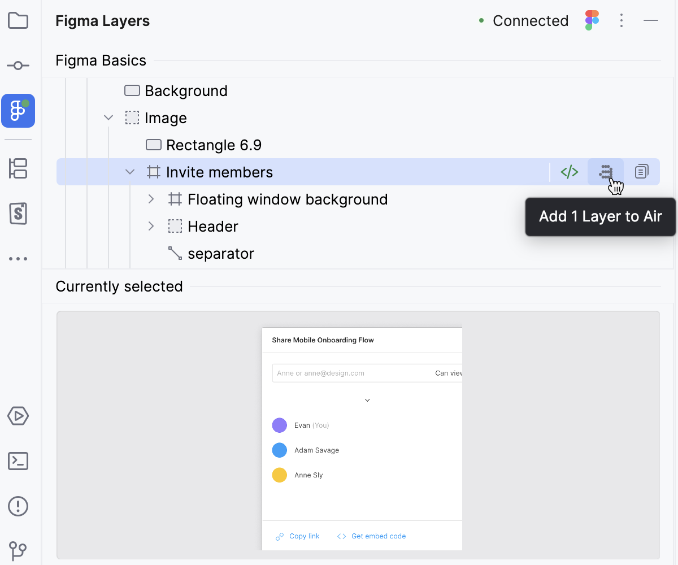Collapse the Image layer group
This screenshot has height=565, width=678.
click(x=108, y=118)
